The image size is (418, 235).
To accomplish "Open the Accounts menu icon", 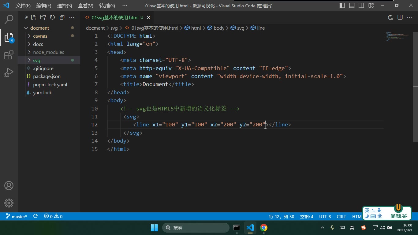I will [x=9, y=185].
